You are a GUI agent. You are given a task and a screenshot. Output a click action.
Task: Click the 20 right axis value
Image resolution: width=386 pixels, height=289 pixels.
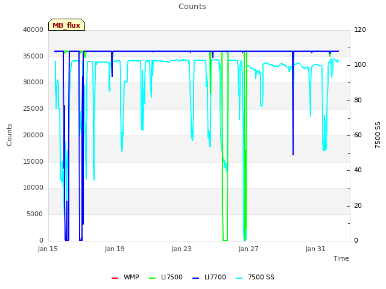tap(358, 205)
